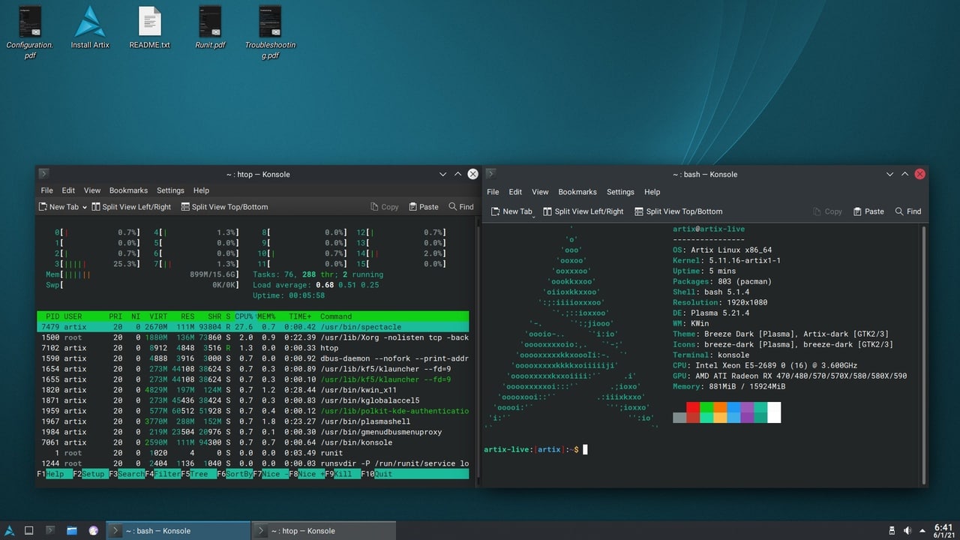960x540 pixels.
Task: Click F10 Quit in the htop function bar
Action: [378, 474]
